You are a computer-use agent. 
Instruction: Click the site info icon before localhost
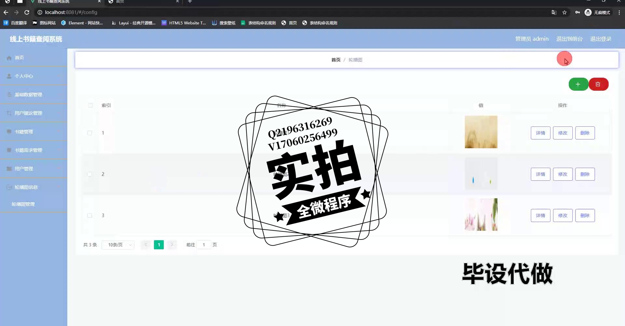click(x=40, y=12)
